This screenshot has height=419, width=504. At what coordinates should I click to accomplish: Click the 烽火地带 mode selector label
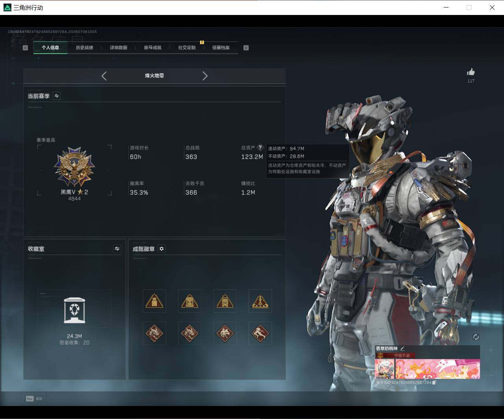(x=154, y=76)
